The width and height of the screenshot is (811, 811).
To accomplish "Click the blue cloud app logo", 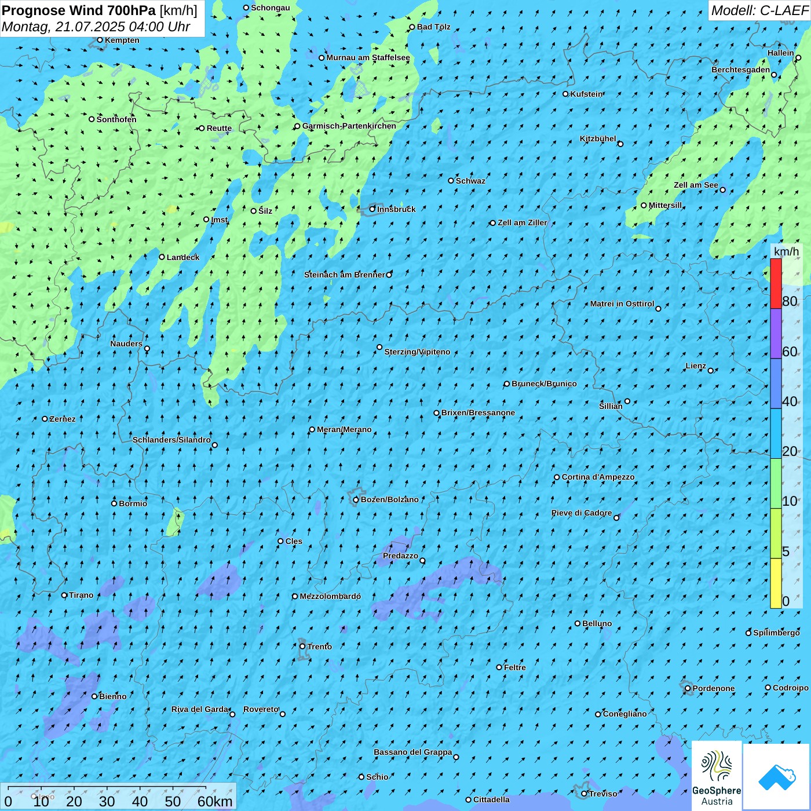I will (776, 777).
